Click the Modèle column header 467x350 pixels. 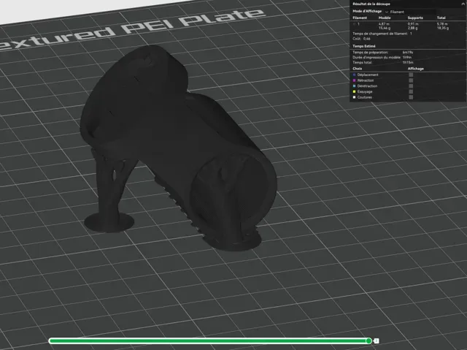(385, 18)
